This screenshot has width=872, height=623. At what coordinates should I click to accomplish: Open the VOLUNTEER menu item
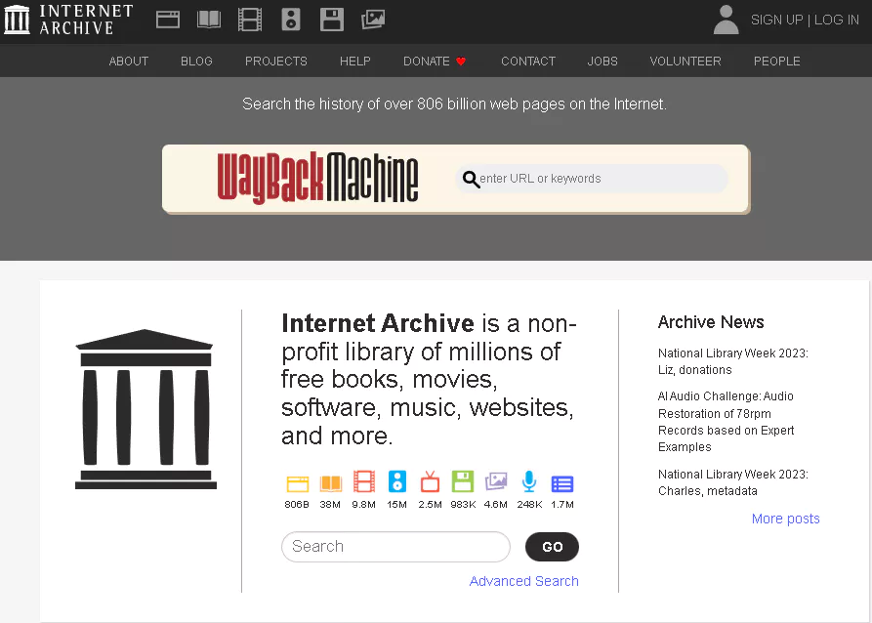(685, 62)
